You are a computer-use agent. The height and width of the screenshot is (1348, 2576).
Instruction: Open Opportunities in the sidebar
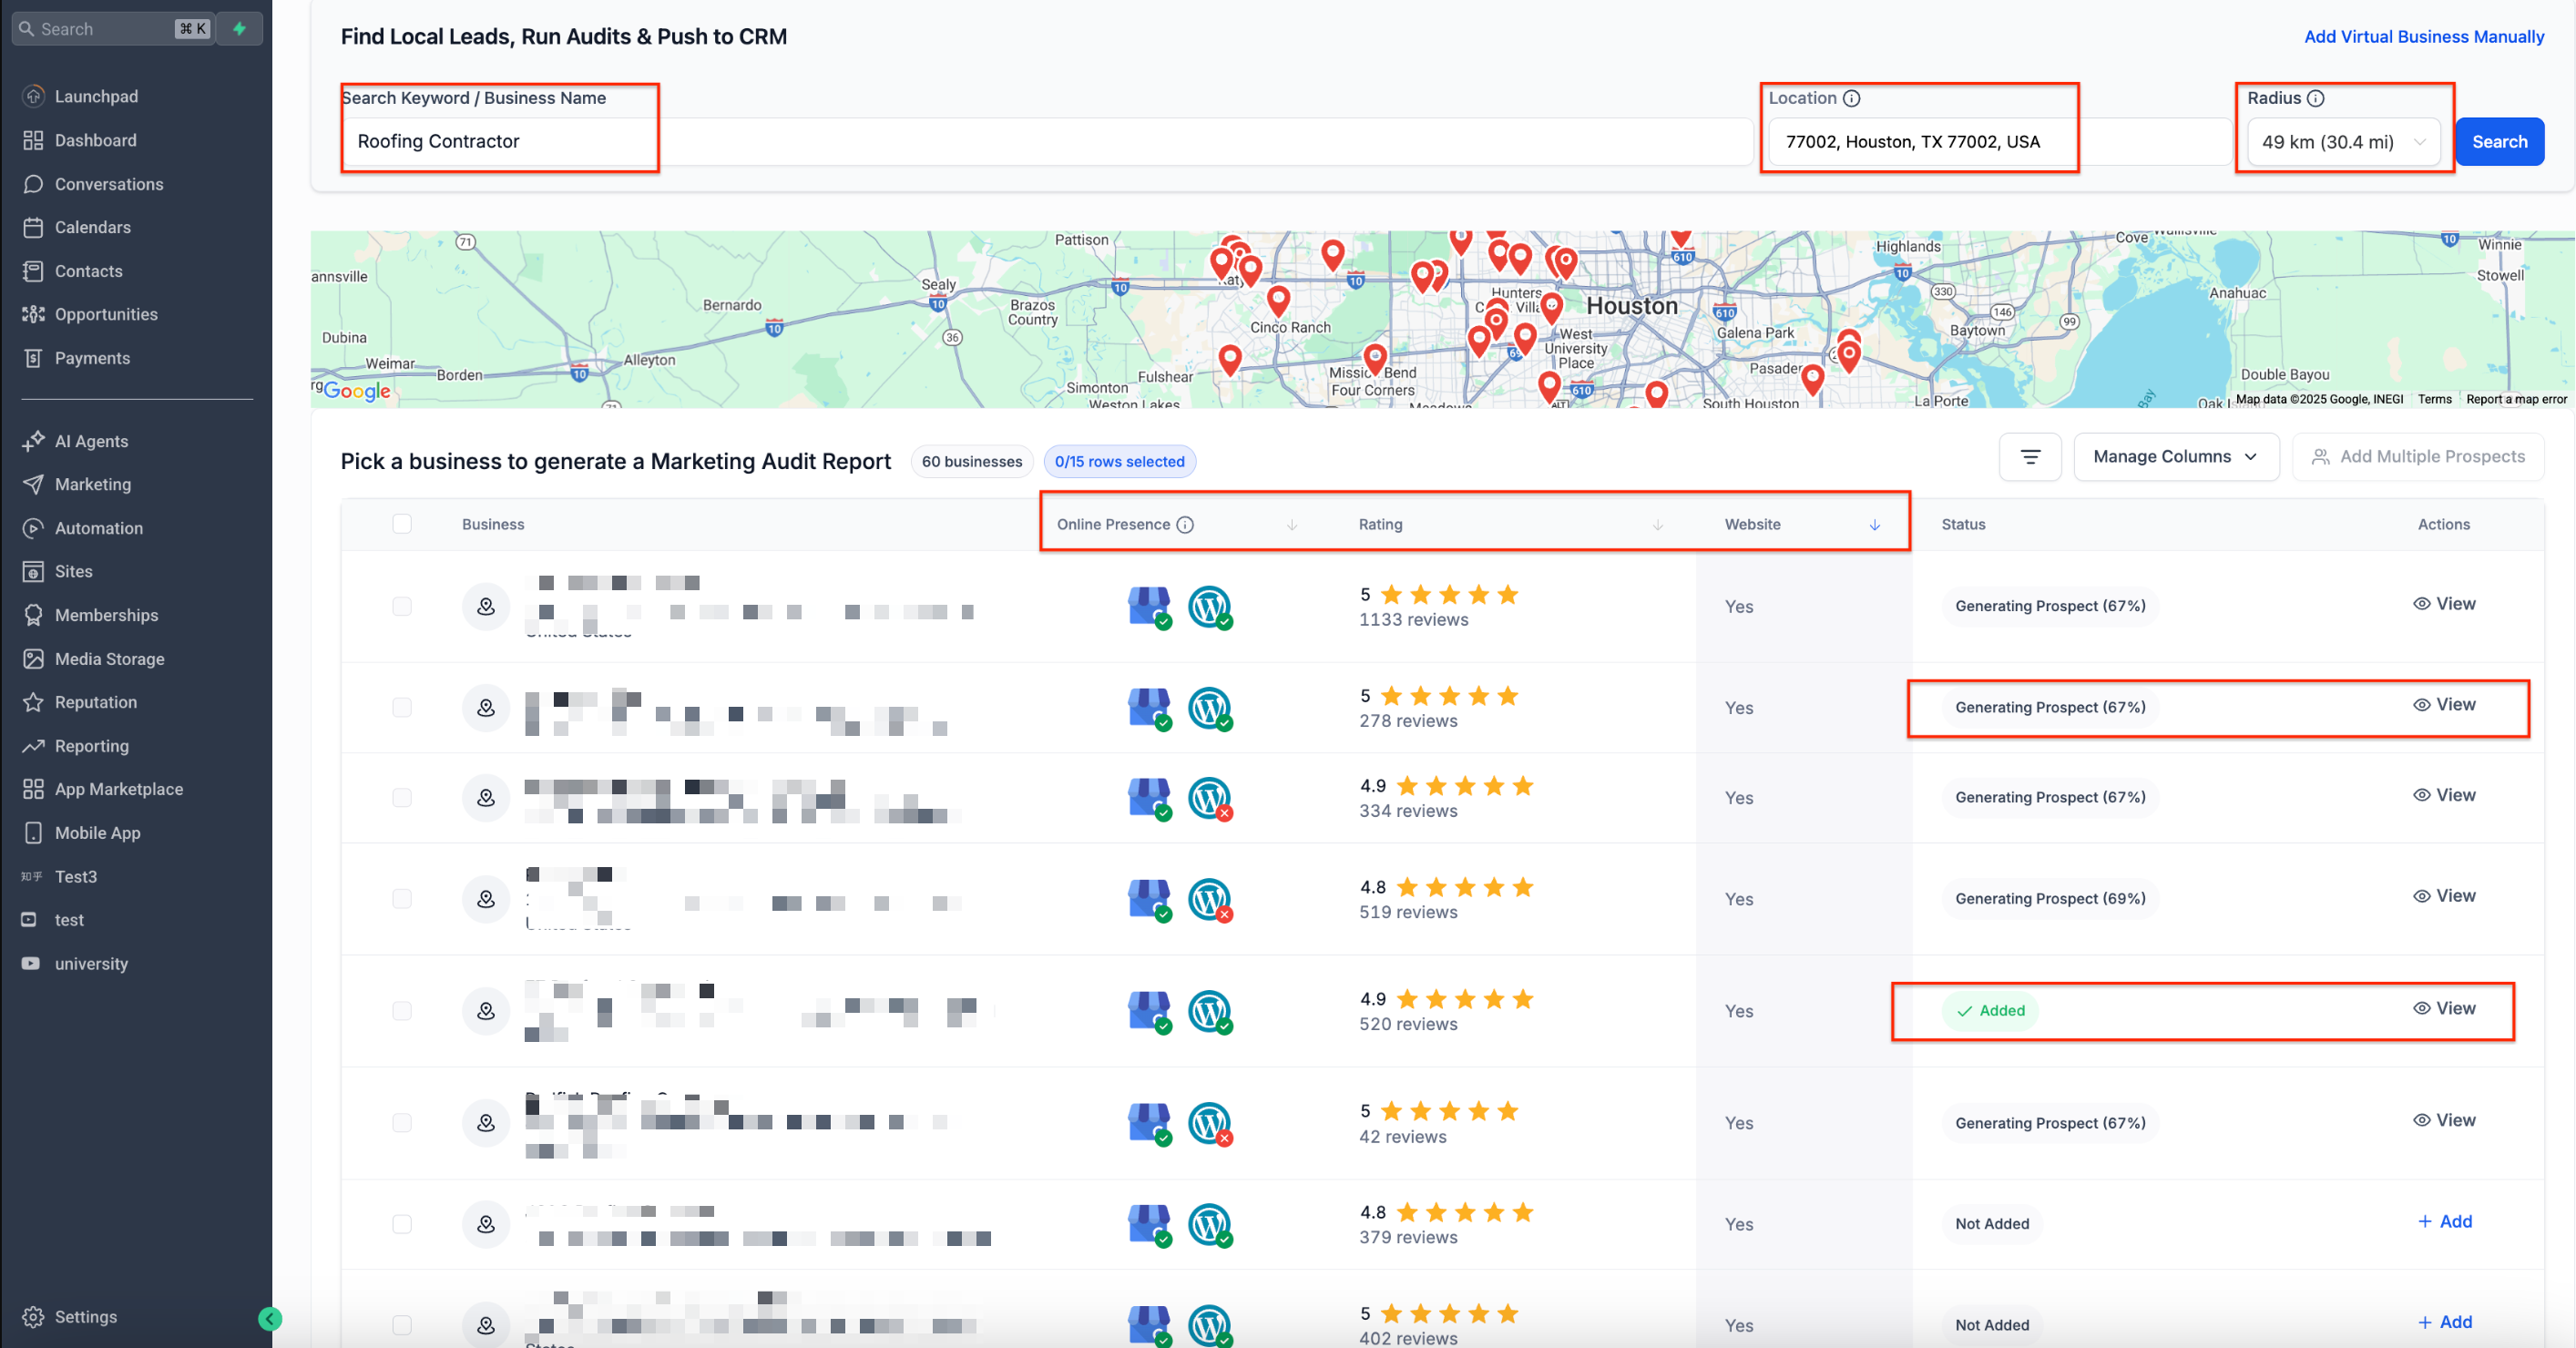(x=106, y=314)
